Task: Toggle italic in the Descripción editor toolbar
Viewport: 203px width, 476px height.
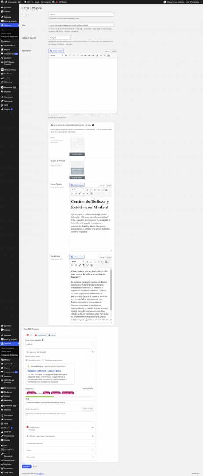Action: [x=70, y=56]
